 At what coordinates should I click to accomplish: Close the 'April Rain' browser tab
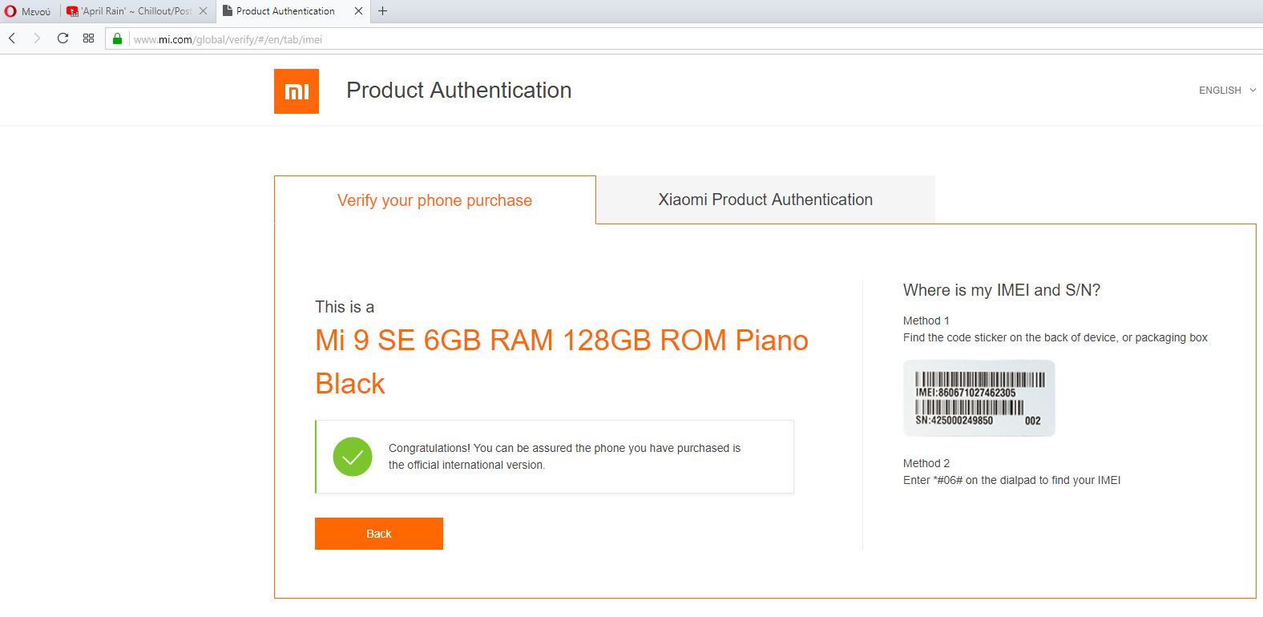point(203,11)
